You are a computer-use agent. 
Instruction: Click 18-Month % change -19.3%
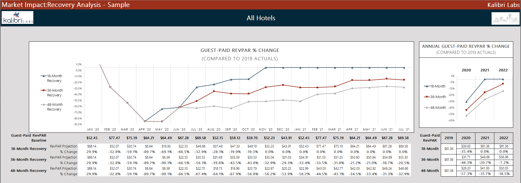pos(252,152)
